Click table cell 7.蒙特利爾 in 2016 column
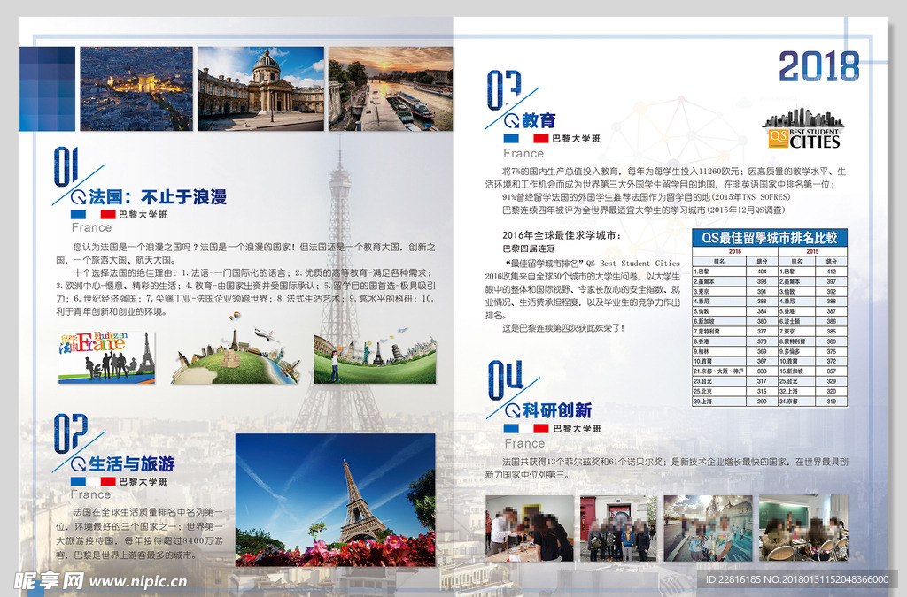The height and width of the screenshot is (597, 907). click(x=719, y=332)
